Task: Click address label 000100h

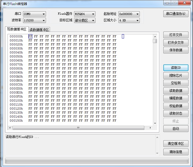Action: [x=16, y=100]
